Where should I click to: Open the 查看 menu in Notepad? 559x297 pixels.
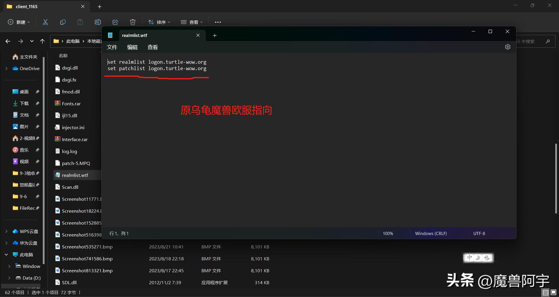(153, 47)
